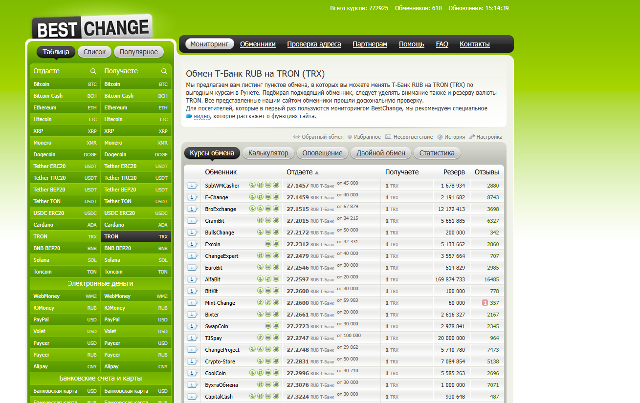The height and width of the screenshot is (403, 640).
Task: Click the card icon in GramBit row
Action: 268,220
